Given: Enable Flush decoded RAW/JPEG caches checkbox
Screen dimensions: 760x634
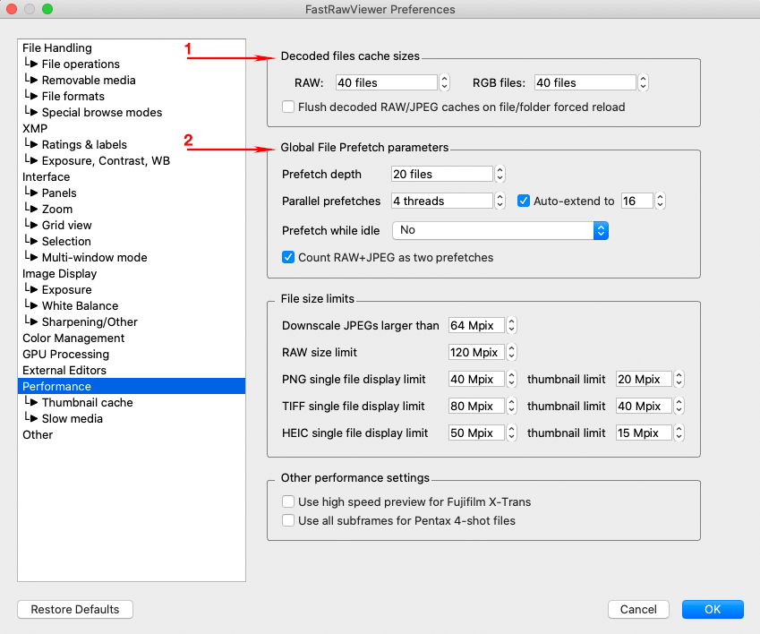Looking at the screenshot, I should [x=288, y=107].
